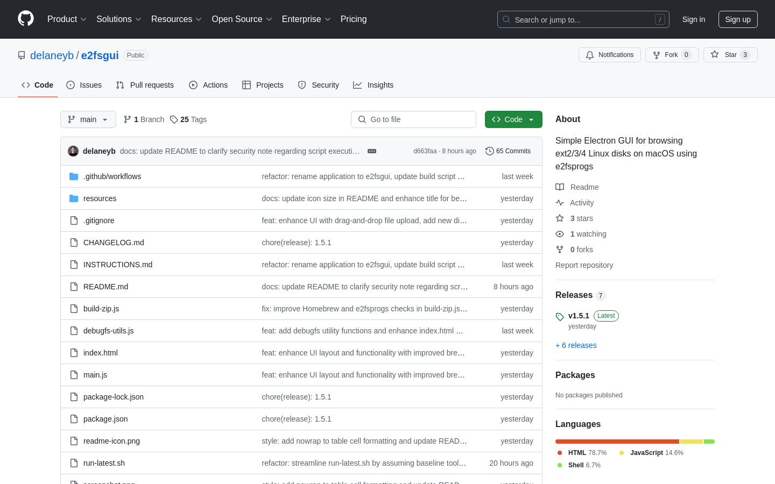Viewport: 775px width, 484px height.
Task: Go to the Pricing page
Action: click(354, 19)
